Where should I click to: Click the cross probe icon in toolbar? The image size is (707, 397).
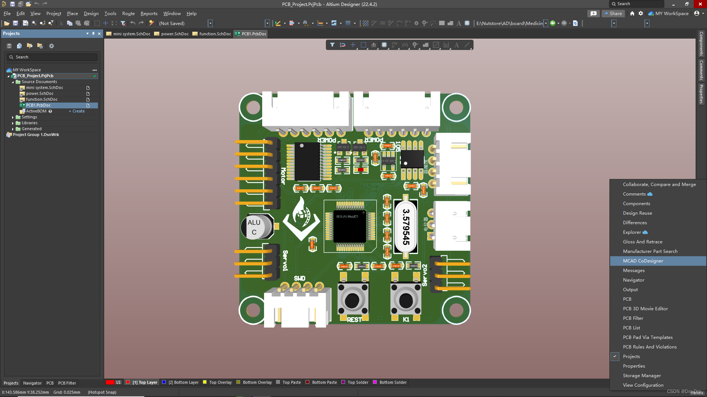pos(151,23)
